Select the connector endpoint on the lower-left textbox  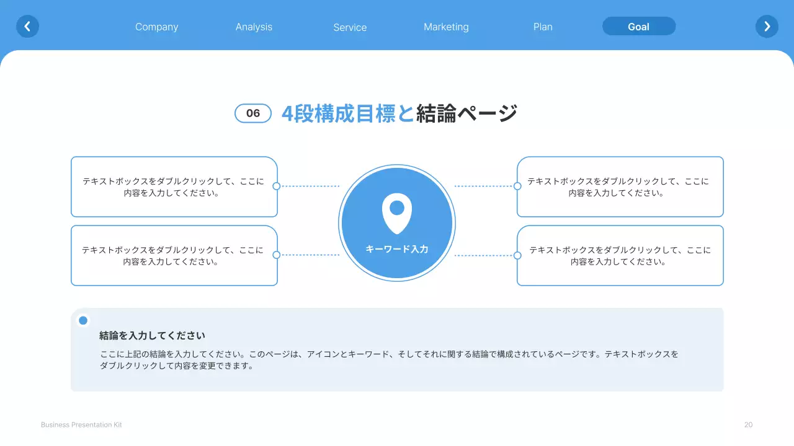coord(278,255)
